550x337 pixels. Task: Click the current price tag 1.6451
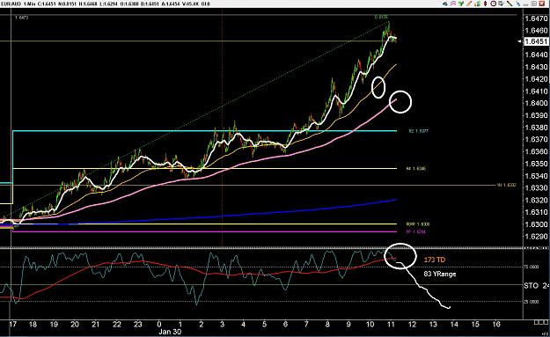point(536,41)
